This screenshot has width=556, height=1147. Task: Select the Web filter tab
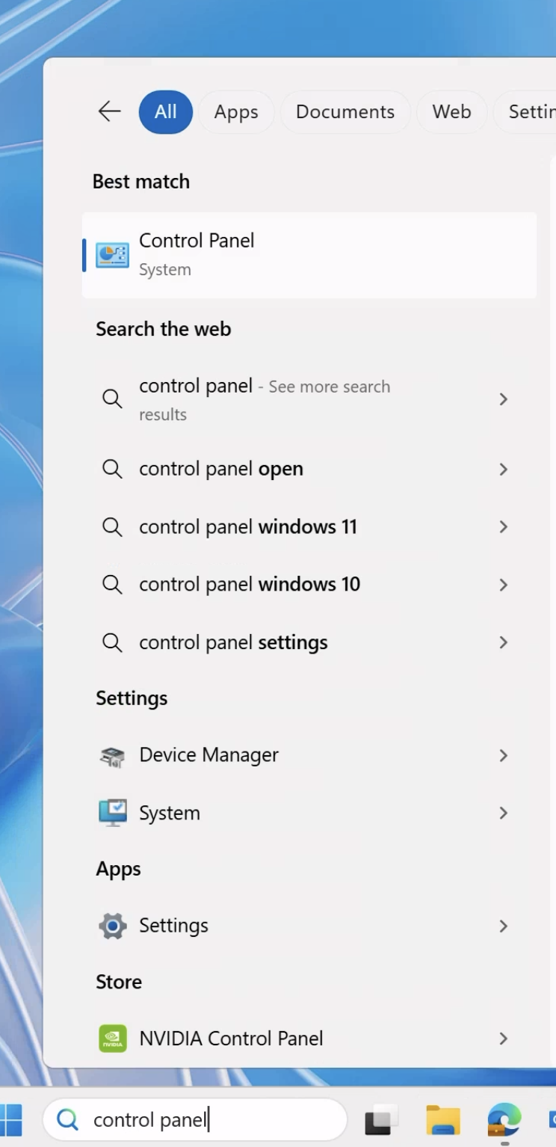click(x=451, y=112)
